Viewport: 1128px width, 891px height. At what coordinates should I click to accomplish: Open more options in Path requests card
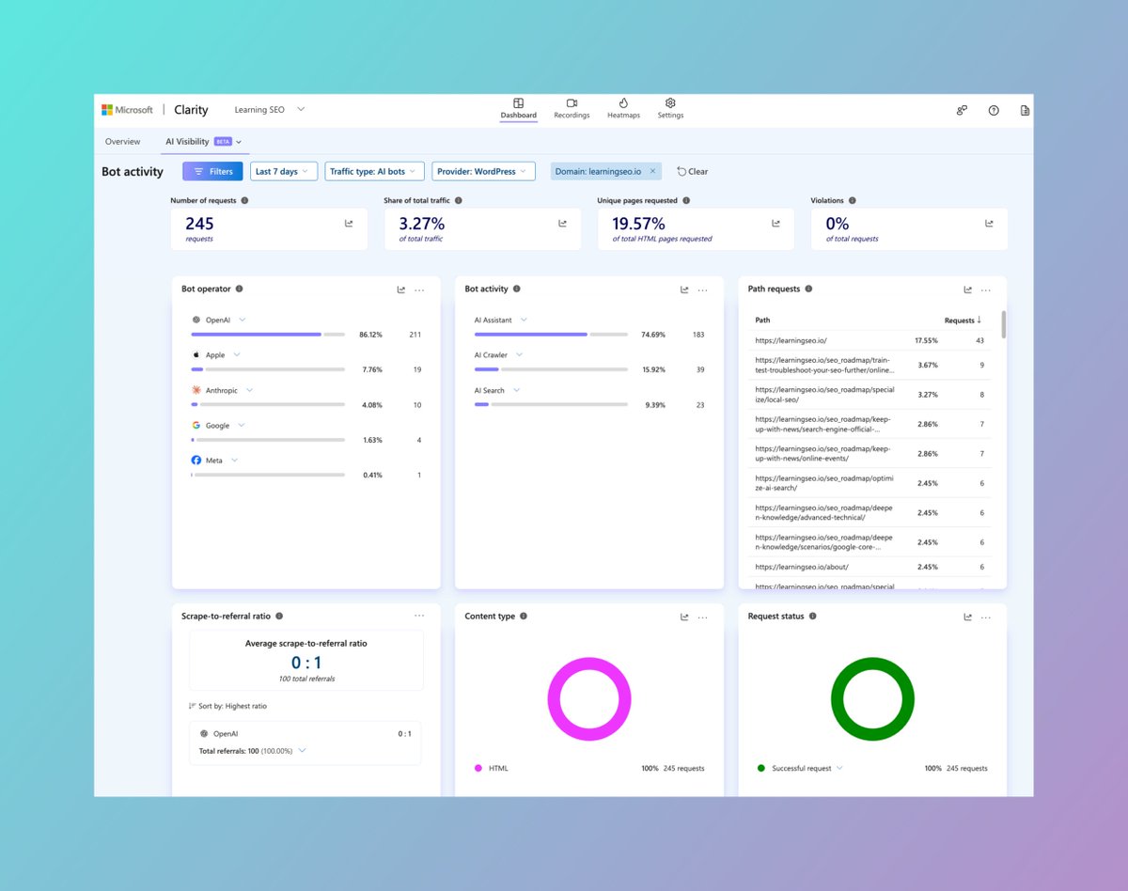985,289
